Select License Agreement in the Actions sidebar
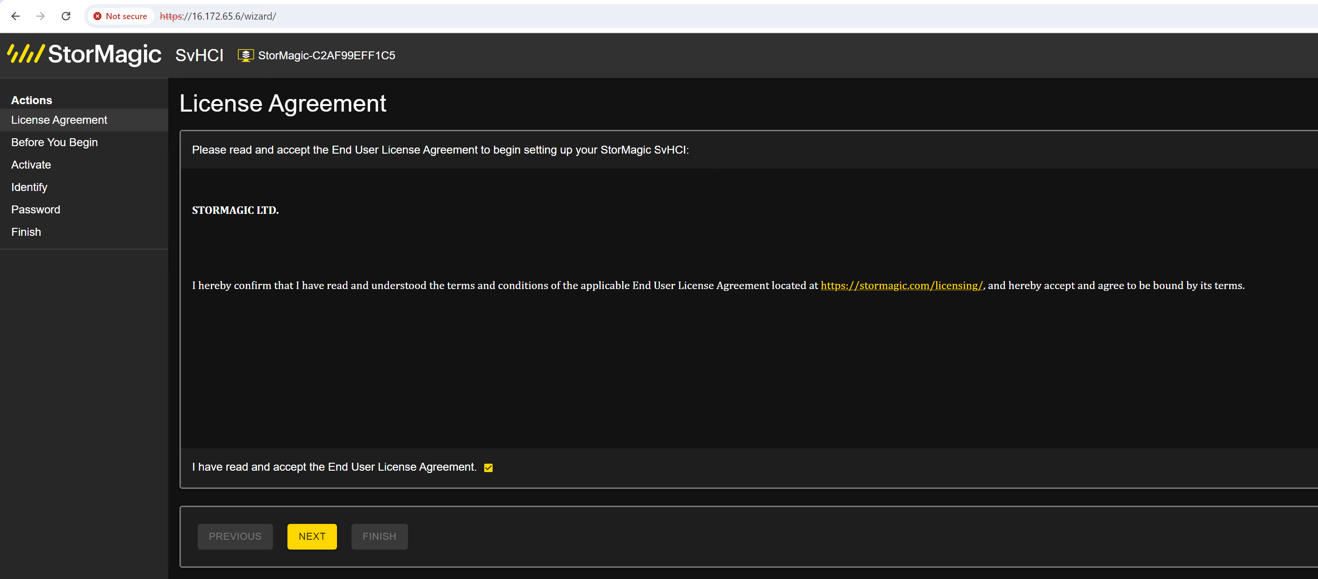1318x579 pixels. (x=84, y=120)
